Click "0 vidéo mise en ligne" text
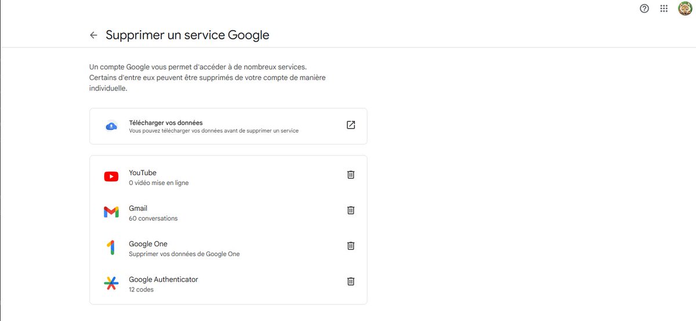Viewport: 696px width, 321px height. [159, 183]
